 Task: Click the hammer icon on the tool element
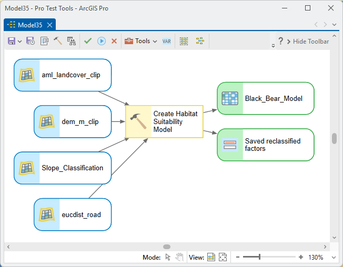pos(138,121)
